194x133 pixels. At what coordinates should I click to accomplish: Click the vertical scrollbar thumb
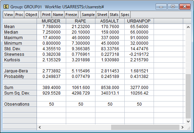(188, 96)
